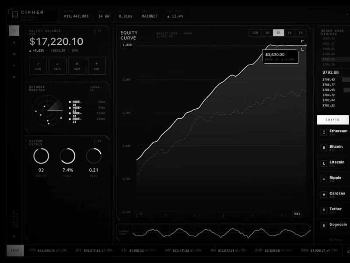Select the 1M timeframe tab

301,32
